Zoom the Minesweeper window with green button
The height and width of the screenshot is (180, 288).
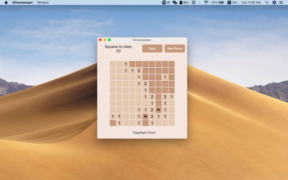click(x=109, y=40)
